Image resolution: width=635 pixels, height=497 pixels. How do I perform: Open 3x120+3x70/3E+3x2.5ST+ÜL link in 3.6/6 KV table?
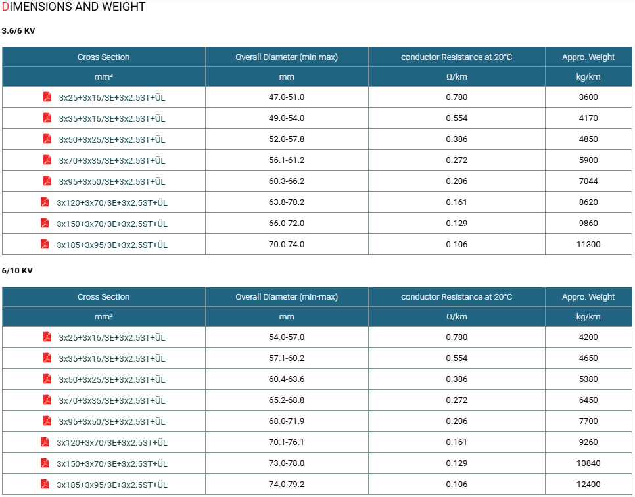point(112,203)
